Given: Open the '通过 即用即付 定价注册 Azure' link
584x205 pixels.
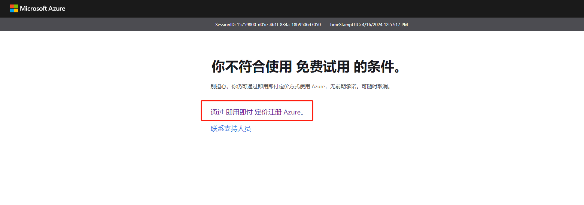Looking at the screenshot, I should click(258, 112).
